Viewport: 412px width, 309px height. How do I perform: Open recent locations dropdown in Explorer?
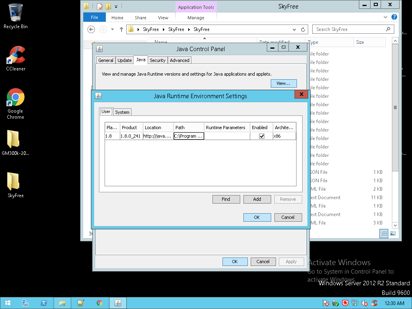[x=113, y=29]
